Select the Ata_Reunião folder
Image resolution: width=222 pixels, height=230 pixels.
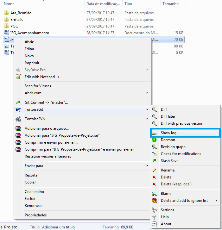point(21,13)
